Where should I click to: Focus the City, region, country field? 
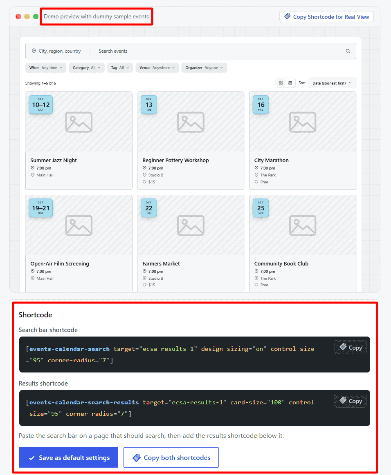[60, 51]
